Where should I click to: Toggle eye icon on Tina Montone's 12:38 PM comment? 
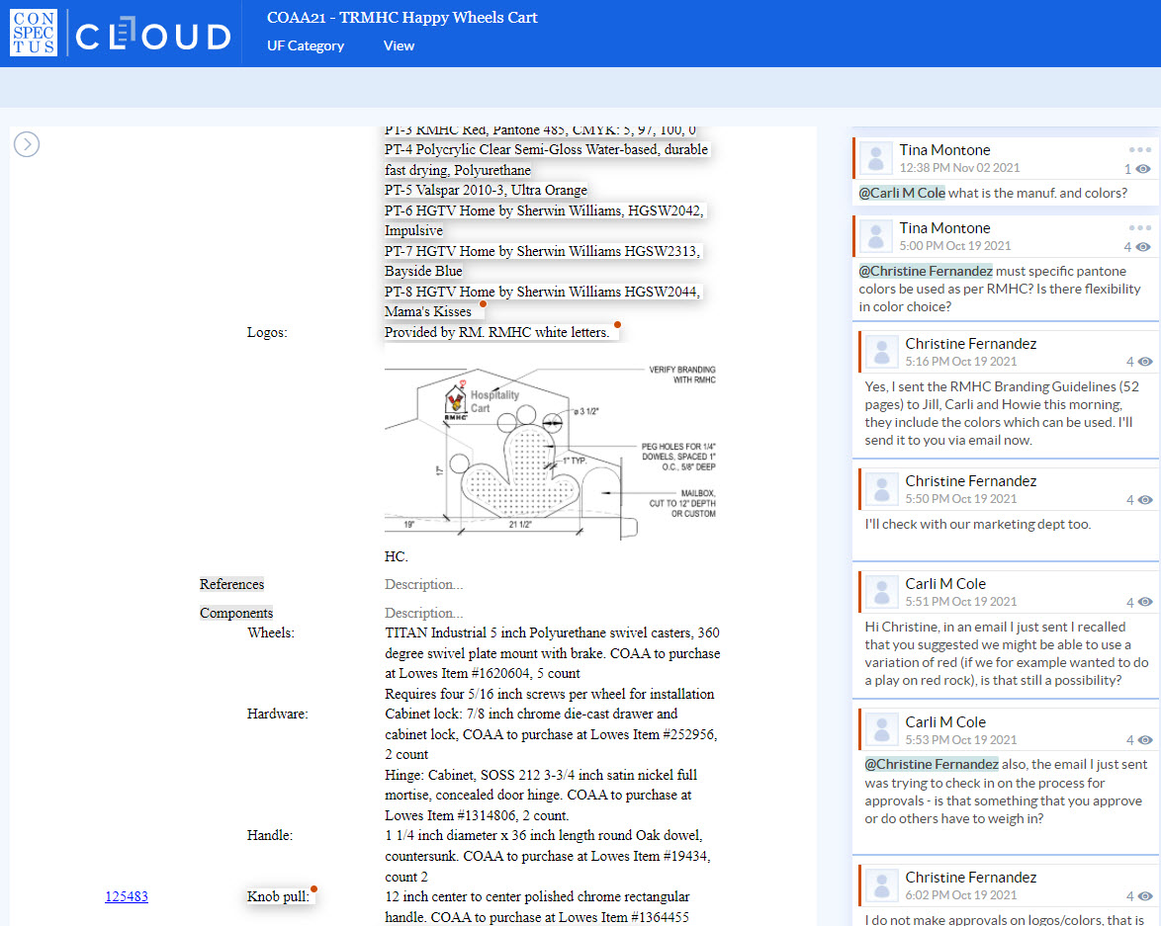coord(1143,169)
